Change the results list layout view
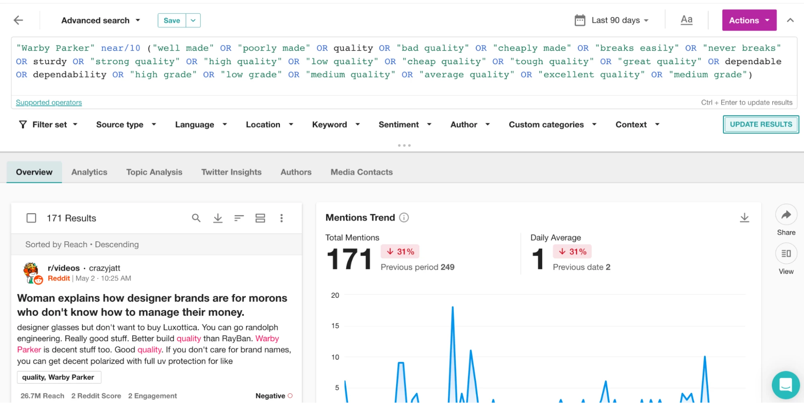804x403 pixels. pos(260,218)
